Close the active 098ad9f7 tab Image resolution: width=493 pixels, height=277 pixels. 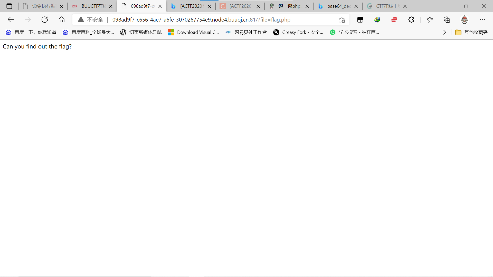click(x=160, y=6)
